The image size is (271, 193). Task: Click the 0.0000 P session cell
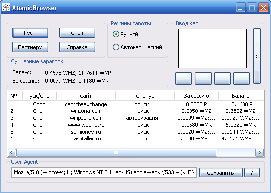pos(196,104)
